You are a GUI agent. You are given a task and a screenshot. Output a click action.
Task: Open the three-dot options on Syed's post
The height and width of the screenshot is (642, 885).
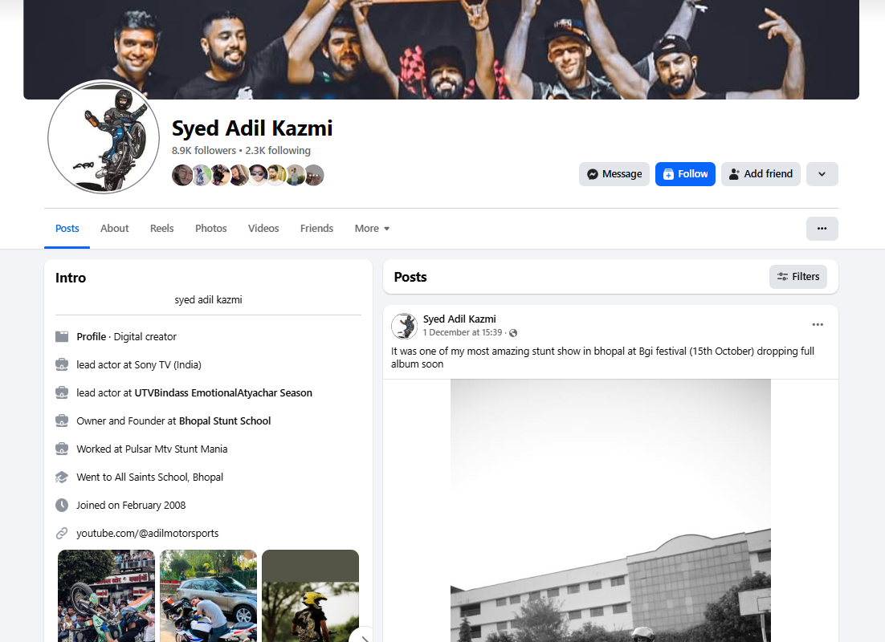point(818,324)
